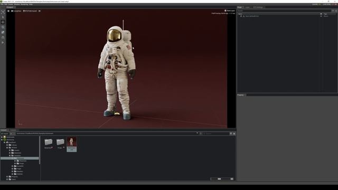Viewport: 338px width, 190px height.
Task: Toggle the Snap magnet tool
Action: 3,37
